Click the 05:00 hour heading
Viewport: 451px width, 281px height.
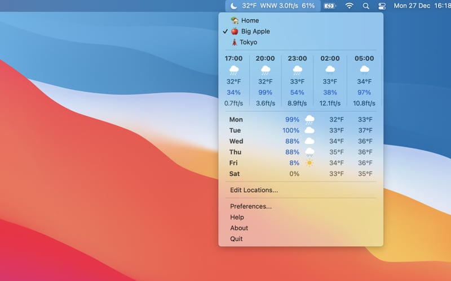pos(364,58)
